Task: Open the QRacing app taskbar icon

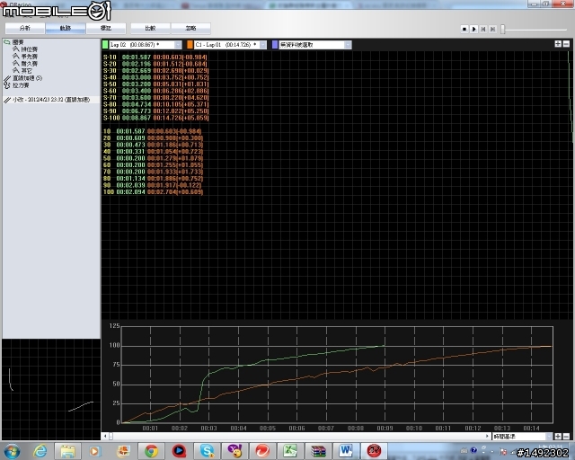Action: click(x=374, y=451)
